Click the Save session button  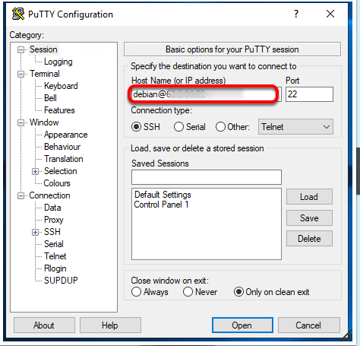click(309, 218)
